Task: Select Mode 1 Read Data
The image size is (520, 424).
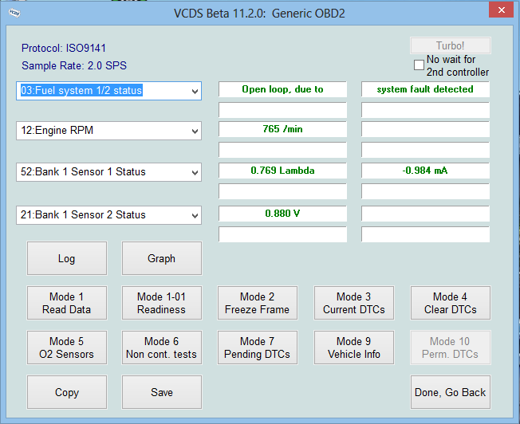Action: [67, 303]
